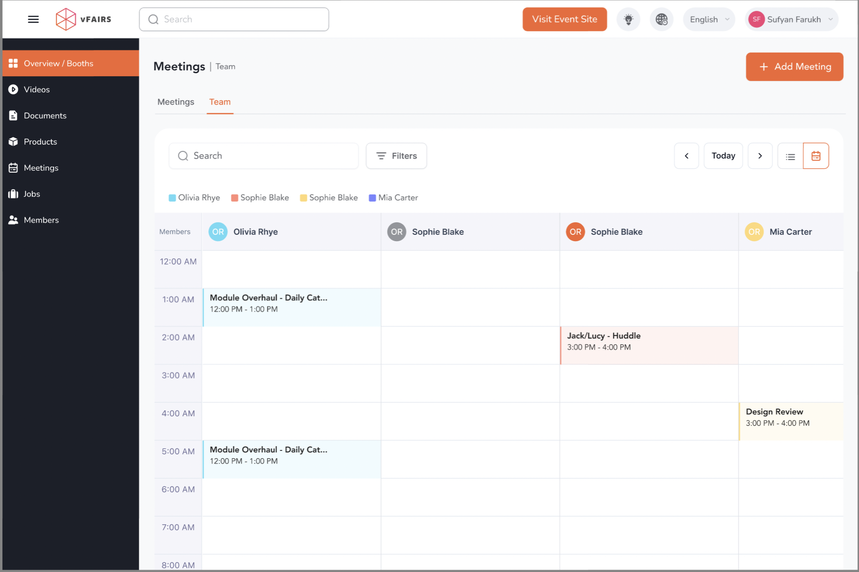Open Members section in sidebar
Image resolution: width=859 pixels, height=572 pixels.
(x=41, y=220)
